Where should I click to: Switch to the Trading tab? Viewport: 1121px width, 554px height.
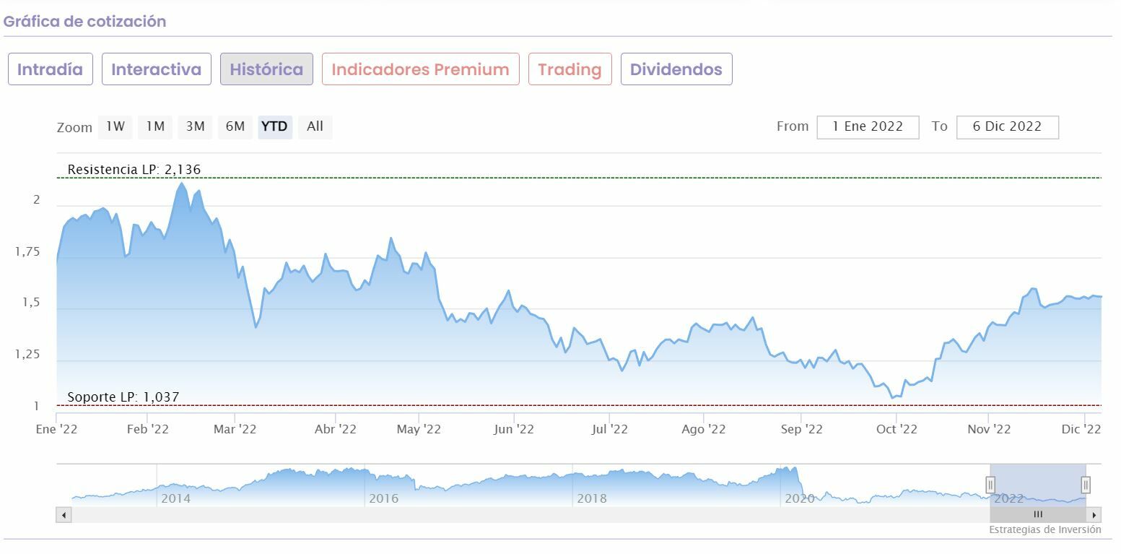click(x=570, y=69)
